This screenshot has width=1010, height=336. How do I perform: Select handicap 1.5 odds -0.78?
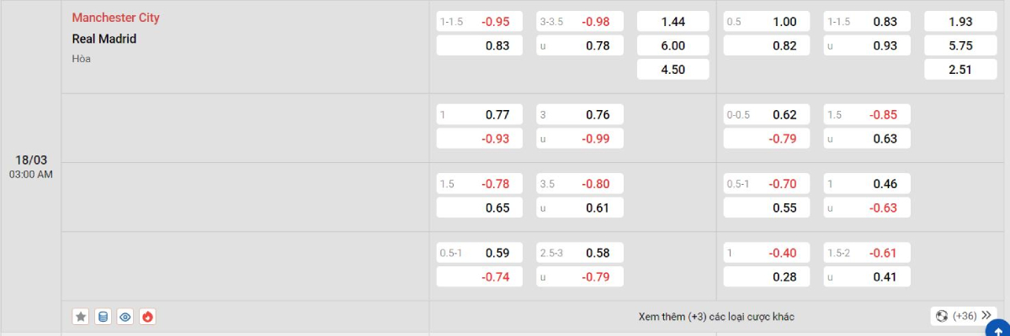[480, 184]
